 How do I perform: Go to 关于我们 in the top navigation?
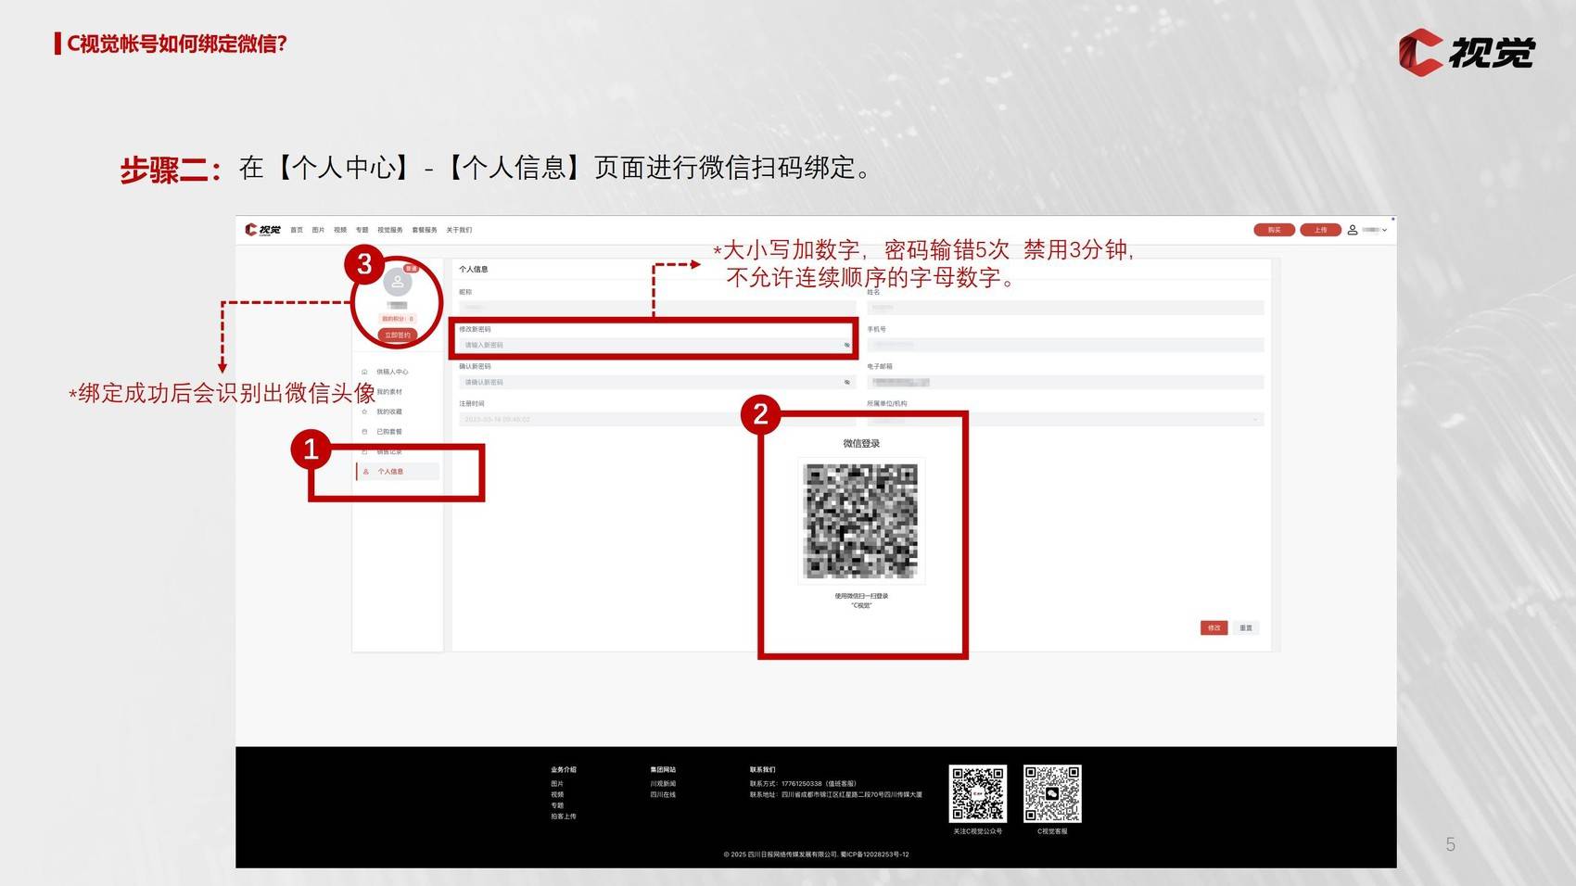459,230
